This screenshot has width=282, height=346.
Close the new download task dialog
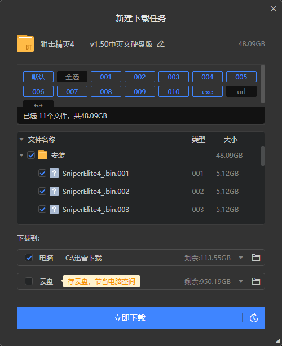coord(274,8)
